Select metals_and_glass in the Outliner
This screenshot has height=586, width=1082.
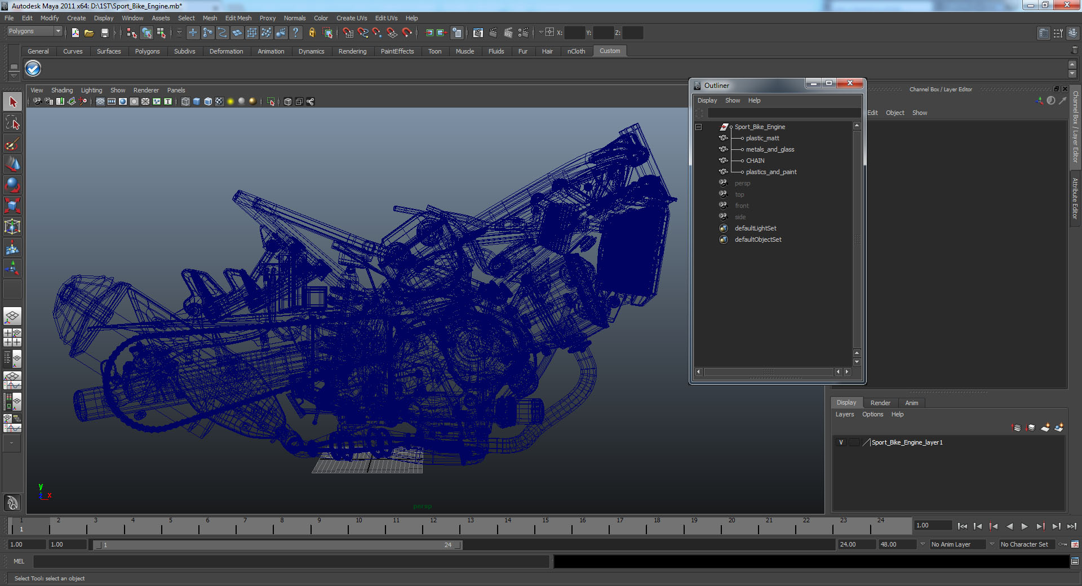tap(770, 149)
